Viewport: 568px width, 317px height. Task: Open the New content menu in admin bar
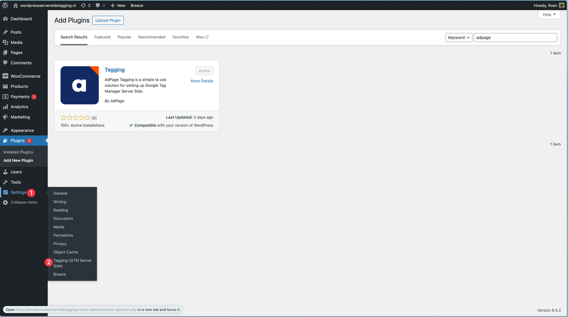click(118, 5)
